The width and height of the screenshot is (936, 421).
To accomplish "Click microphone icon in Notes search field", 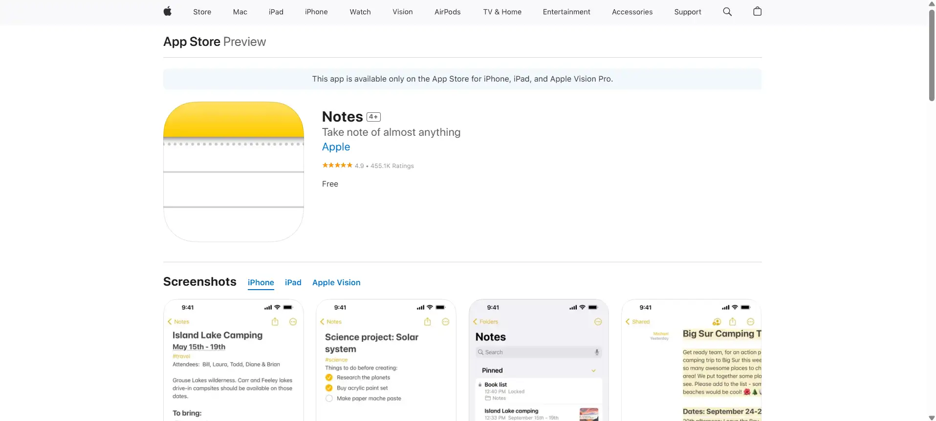I will [x=597, y=352].
